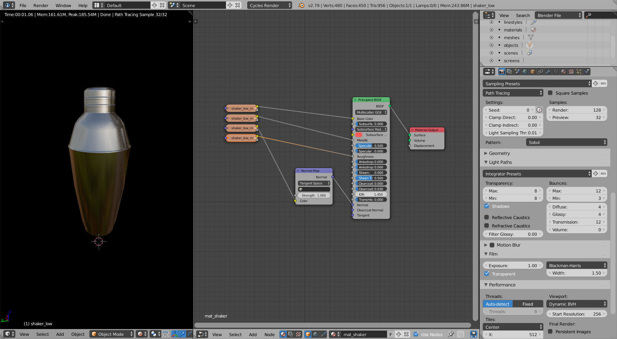Viewport: 617px width, 339px height.
Task: Open the Render properties tab (camera icon)
Action: [x=502, y=72]
